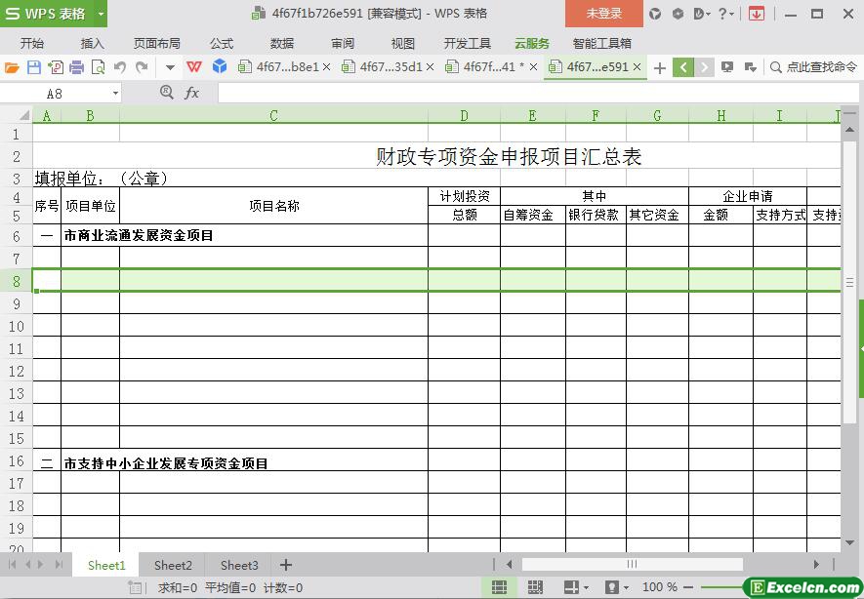This screenshot has height=599, width=864.
Task: Click the presentation screen icon beside the tab arrows
Action: pos(727,67)
